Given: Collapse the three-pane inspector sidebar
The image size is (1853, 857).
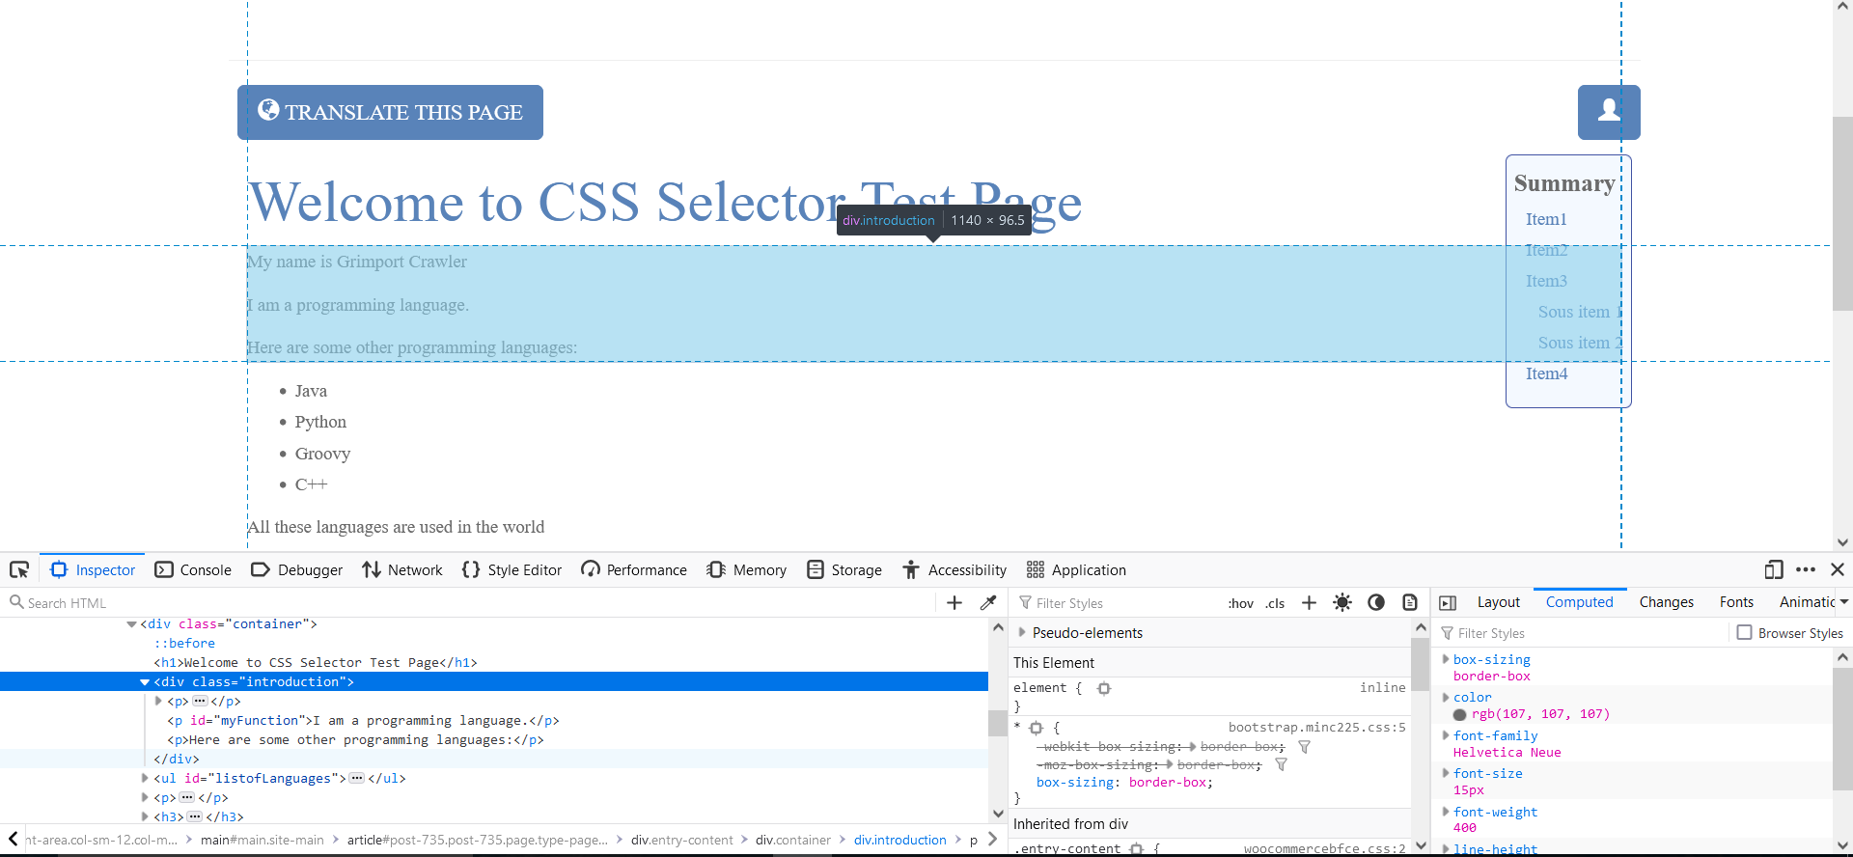Looking at the screenshot, I should (1448, 602).
